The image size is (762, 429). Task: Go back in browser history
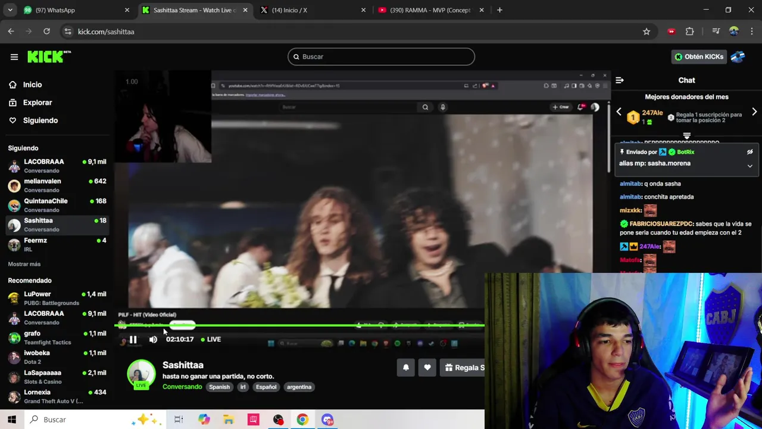tap(11, 32)
